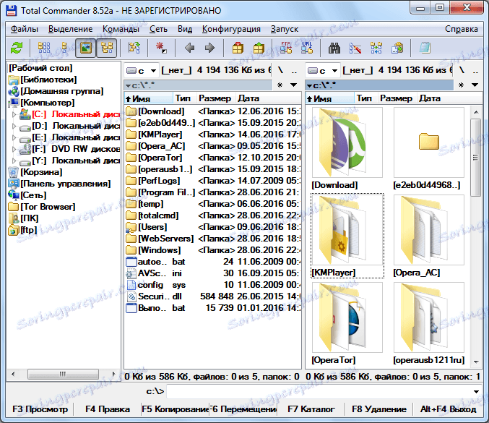Click the F5 Копирование button
The height and width of the screenshot is (423, 489).
175,409
